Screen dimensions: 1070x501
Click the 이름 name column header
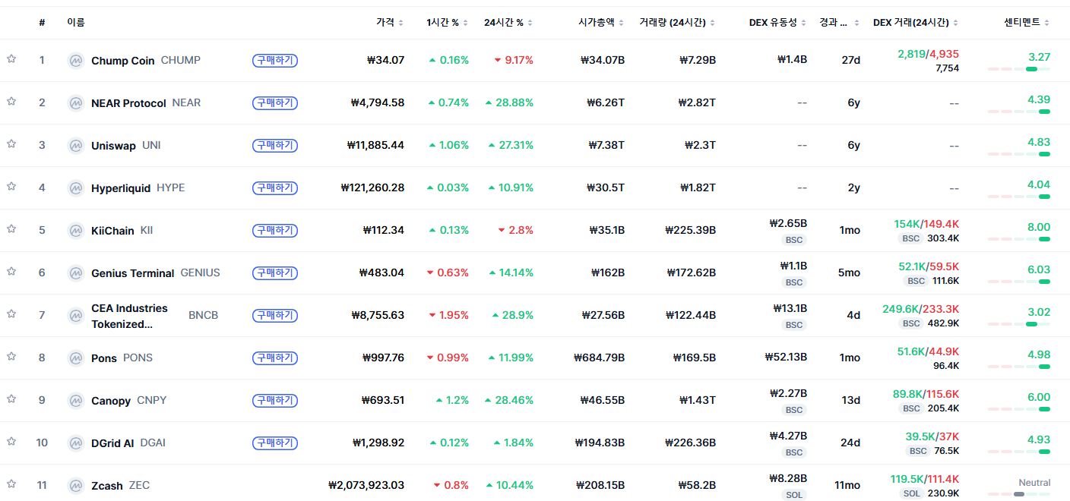(76, 23)
